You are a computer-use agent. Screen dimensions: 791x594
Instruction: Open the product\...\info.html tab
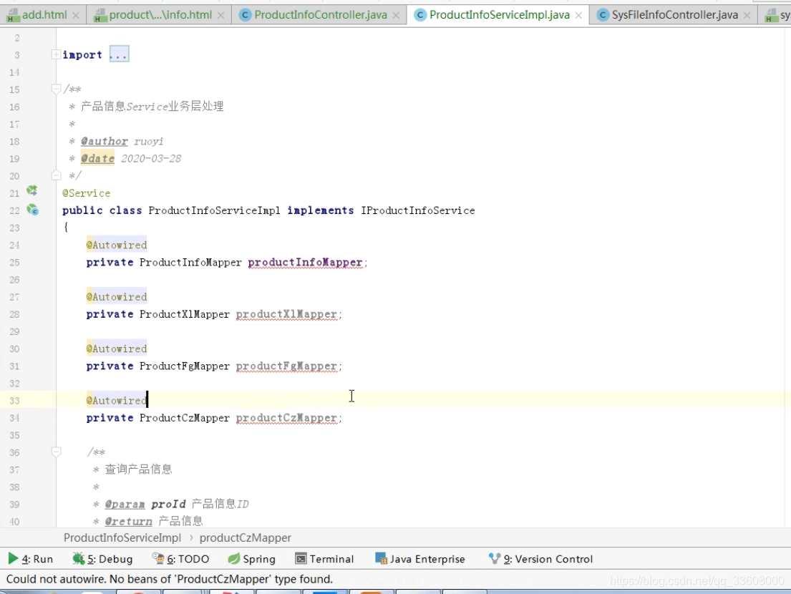(160, 15)
